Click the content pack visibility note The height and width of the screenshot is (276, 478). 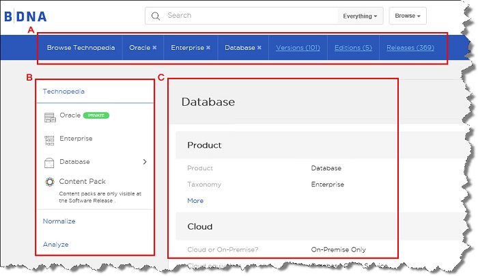point(100,197)
